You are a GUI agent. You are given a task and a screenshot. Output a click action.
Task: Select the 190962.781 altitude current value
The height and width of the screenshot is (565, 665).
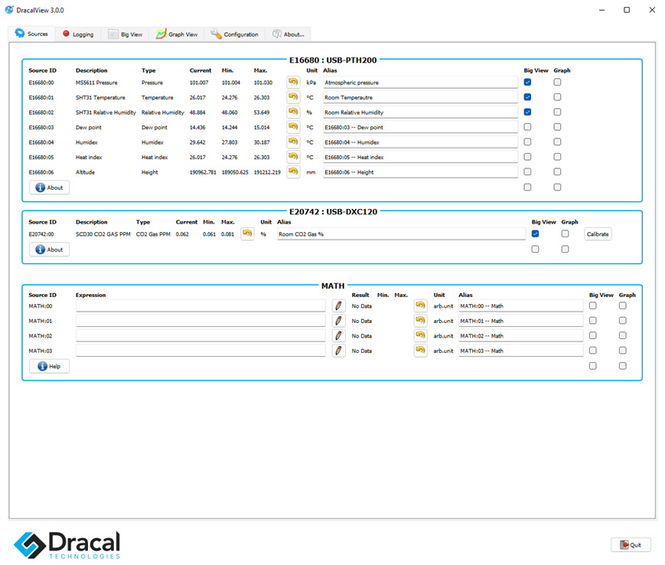tap(203, 172)
